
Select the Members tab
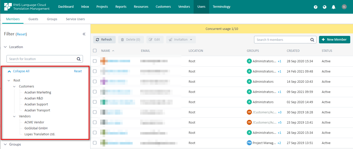click(x=13, y=19)
